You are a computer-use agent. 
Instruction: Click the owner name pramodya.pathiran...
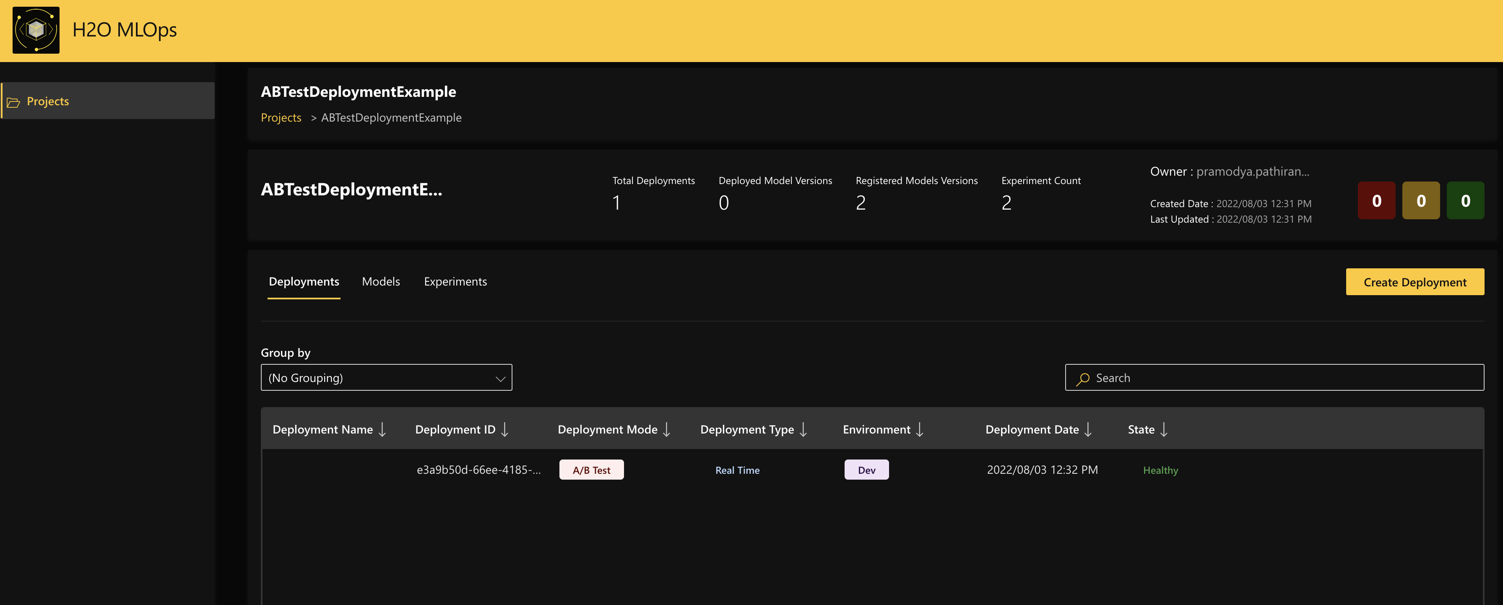[1253, 171]
